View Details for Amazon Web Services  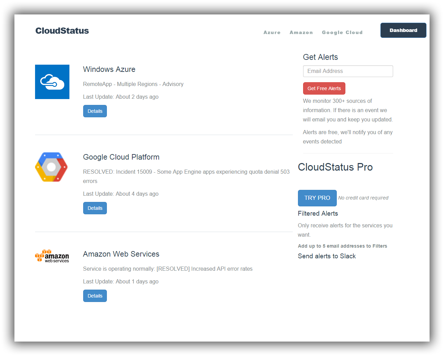click(95, 296)
